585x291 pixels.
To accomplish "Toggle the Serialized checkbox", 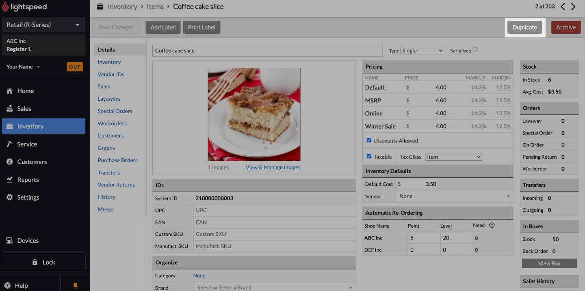I will click(x=475, y=50).
